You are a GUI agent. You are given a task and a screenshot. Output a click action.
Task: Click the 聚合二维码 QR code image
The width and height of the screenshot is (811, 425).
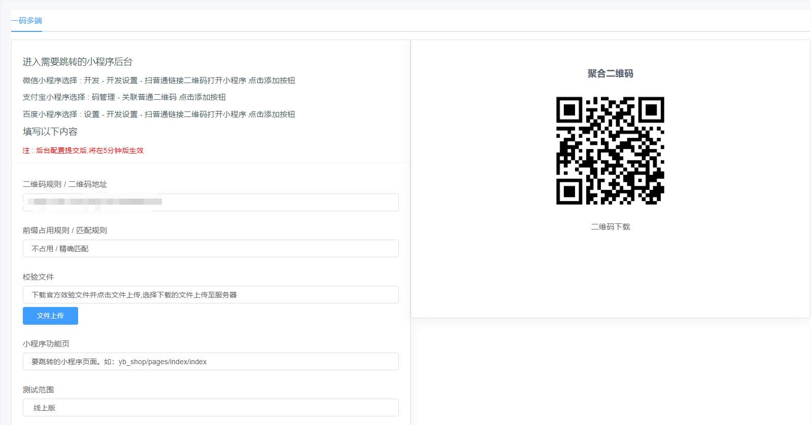tap(610, 150)
